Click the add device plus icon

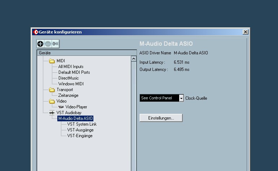point(40,44)
